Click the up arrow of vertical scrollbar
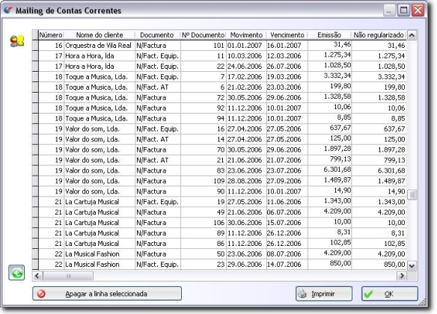This screenshot has height=314, width=437. (412, 35)
